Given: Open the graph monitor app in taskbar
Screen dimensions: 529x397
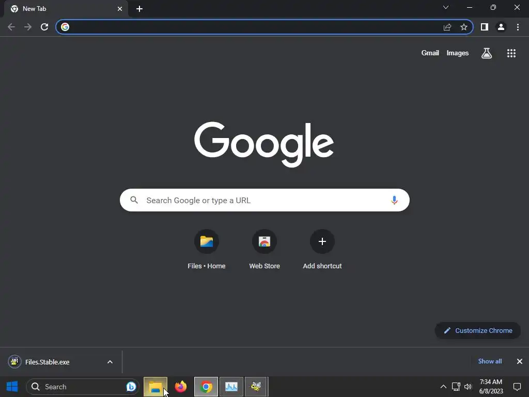Looking at the screenshot, I should tap(231, 387).
